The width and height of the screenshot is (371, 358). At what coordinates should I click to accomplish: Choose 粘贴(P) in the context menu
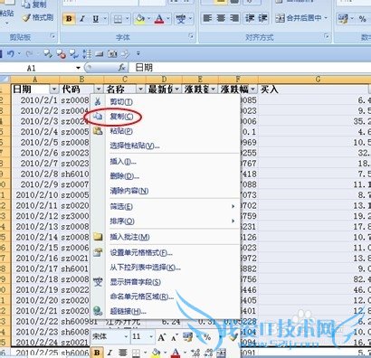pyautogui.click(x=166, y=131)
